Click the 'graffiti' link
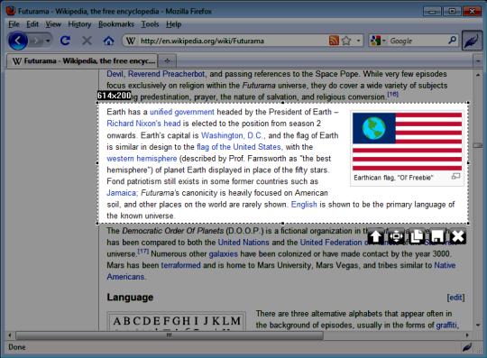Viewport: 487px width, 358px height. pos(446,326)
